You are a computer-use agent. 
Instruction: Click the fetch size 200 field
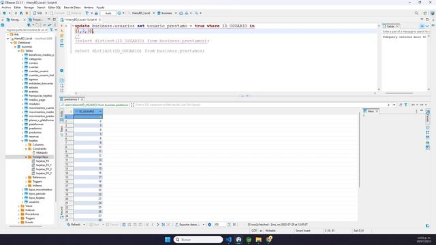(219, 225)
